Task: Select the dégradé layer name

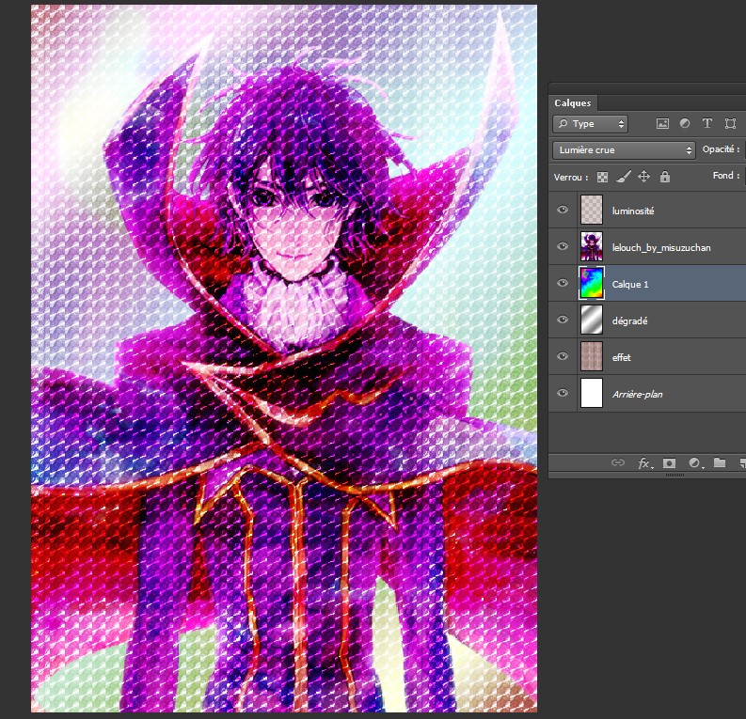Action: pos(630,320)
